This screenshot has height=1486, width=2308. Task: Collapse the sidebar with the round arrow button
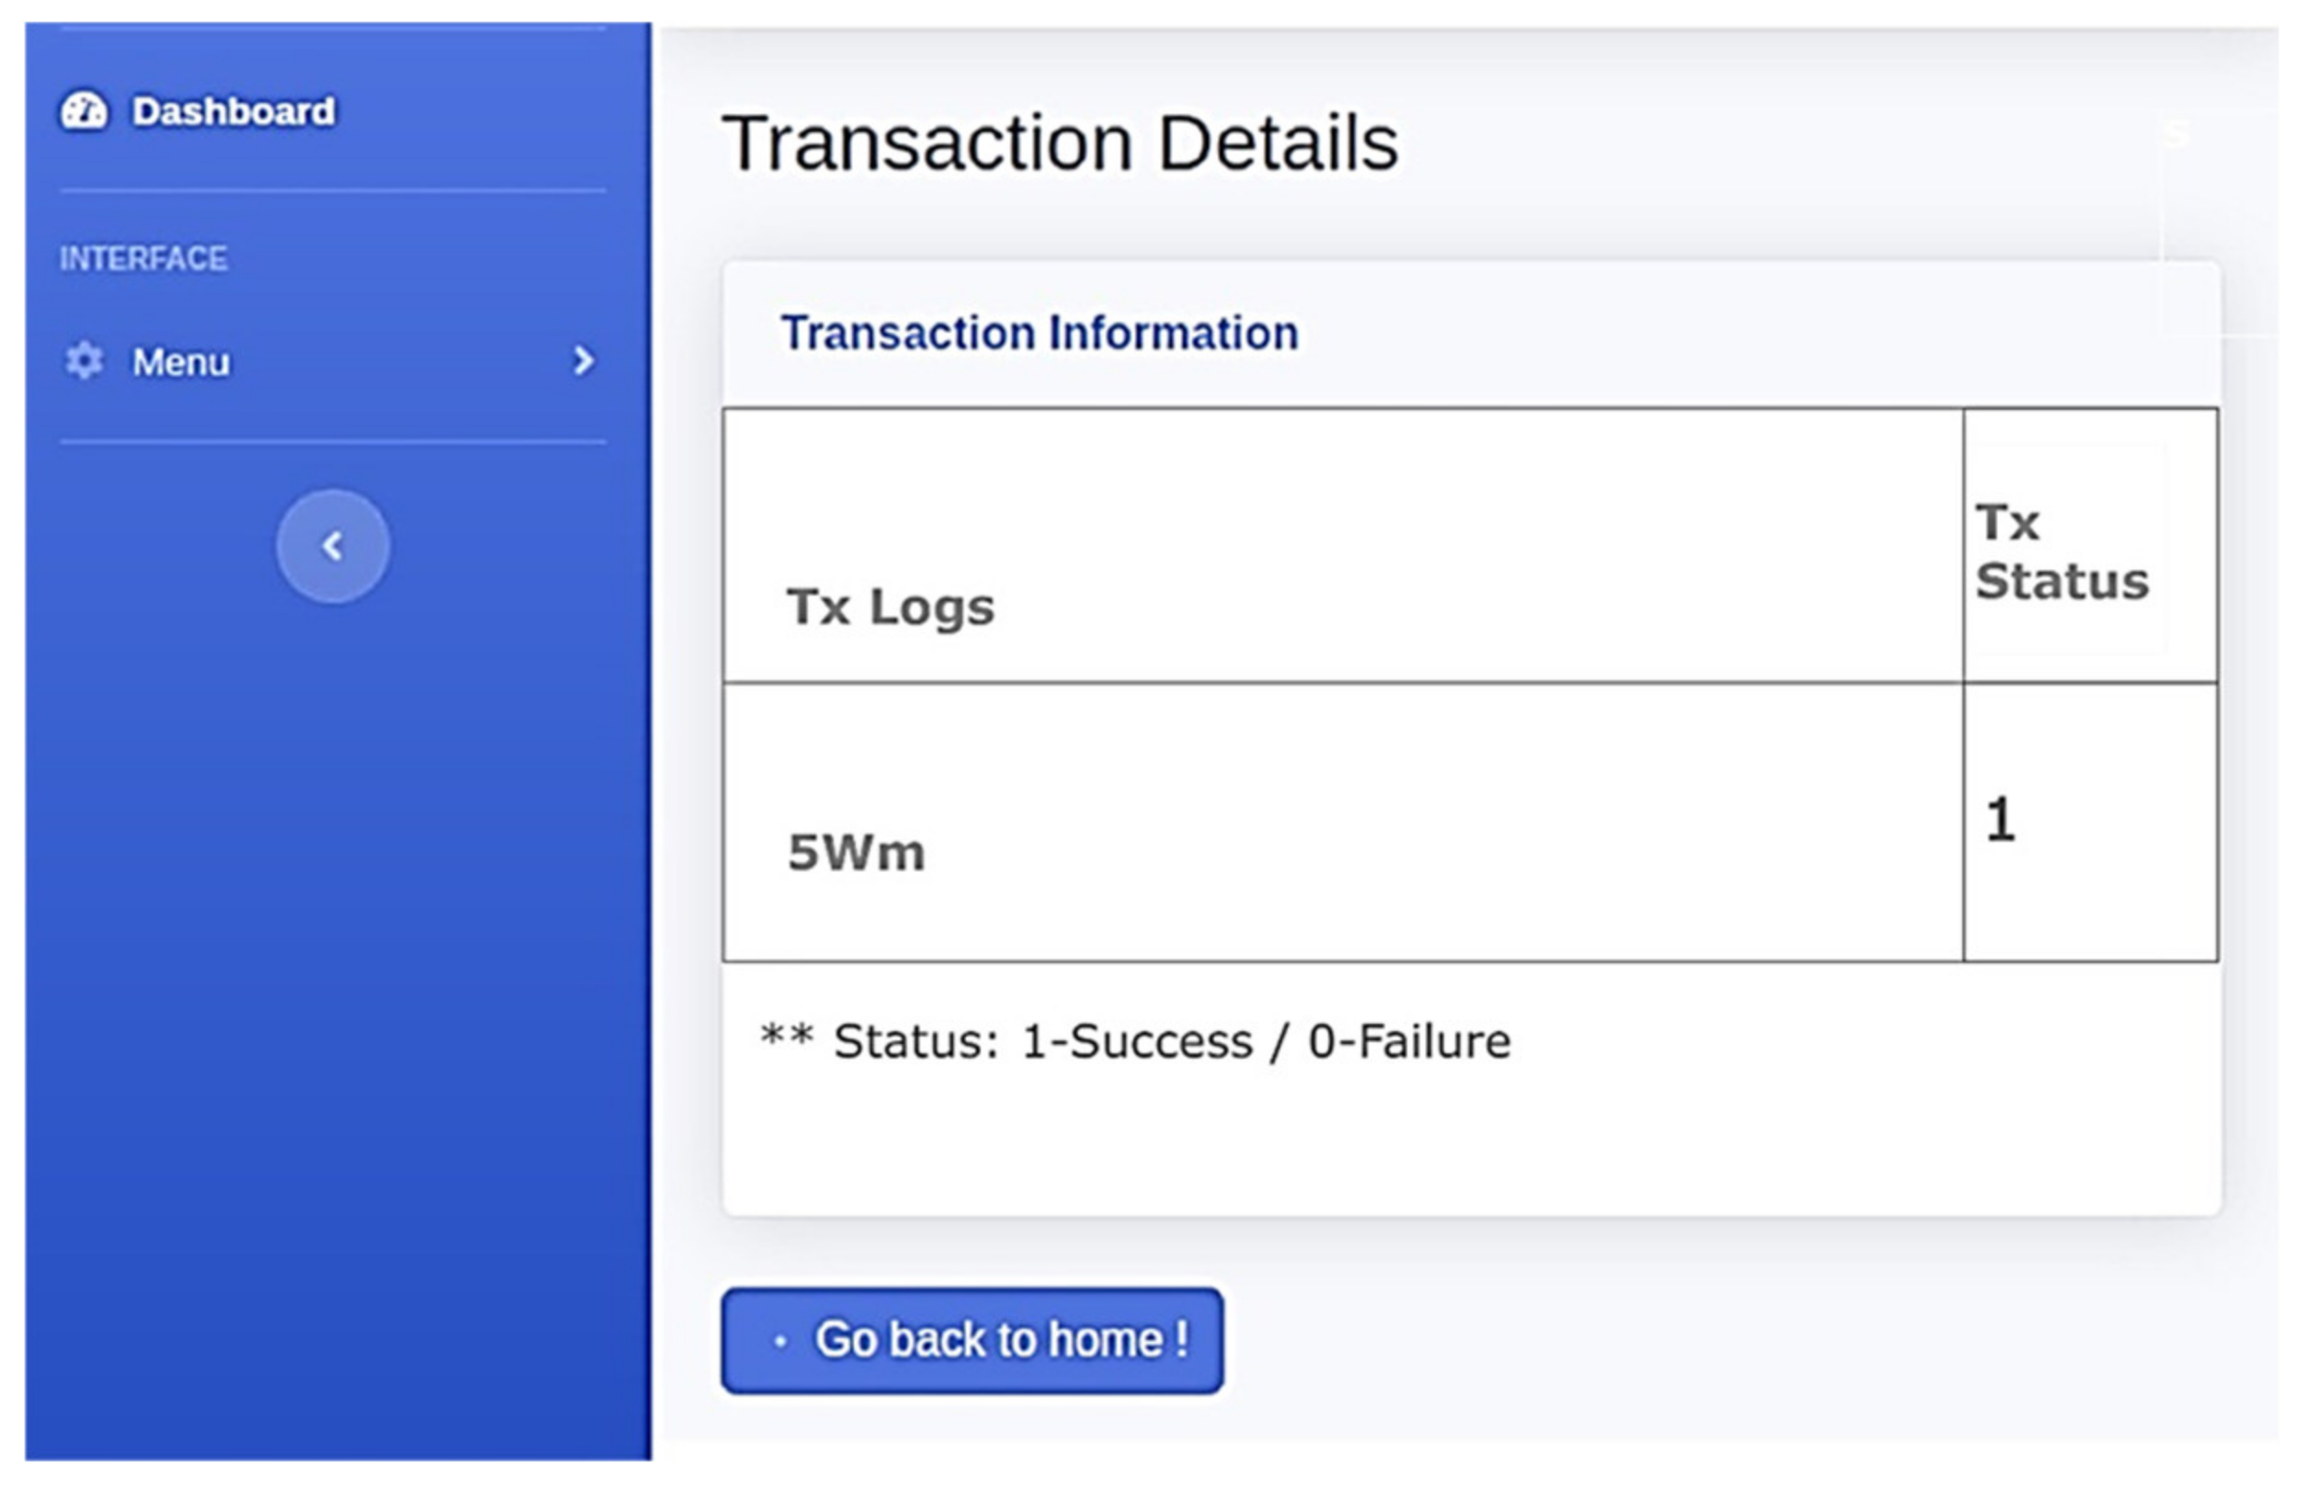[333, 546]
